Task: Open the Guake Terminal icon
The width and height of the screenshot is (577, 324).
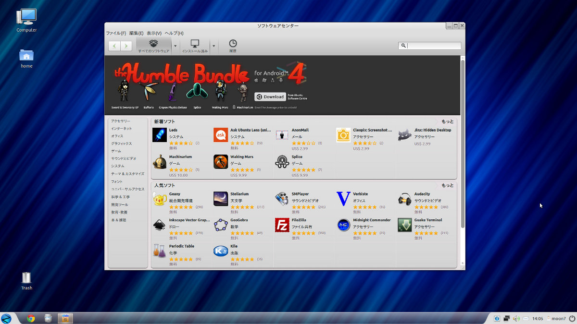Action: pos(405,225)
